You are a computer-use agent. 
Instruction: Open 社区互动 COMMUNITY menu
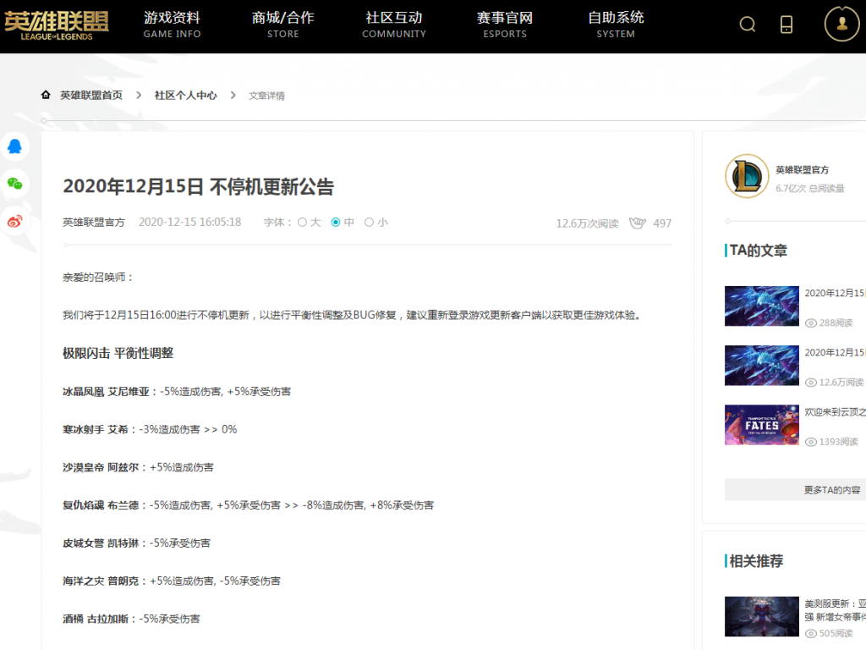(x=394, y=25)
